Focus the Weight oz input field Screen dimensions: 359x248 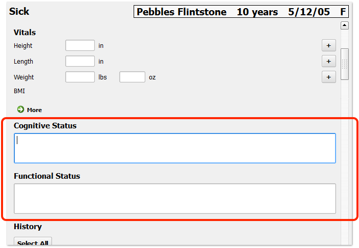click(x=132, y=77)
